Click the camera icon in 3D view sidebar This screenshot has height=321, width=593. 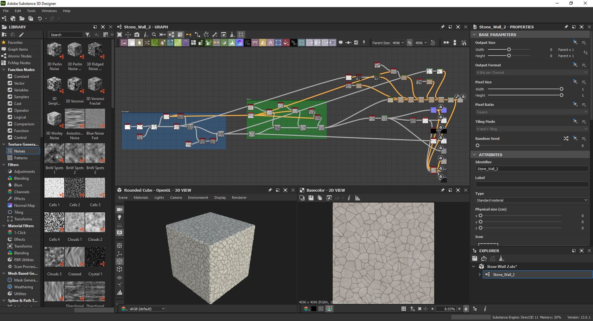click(120, 209)
